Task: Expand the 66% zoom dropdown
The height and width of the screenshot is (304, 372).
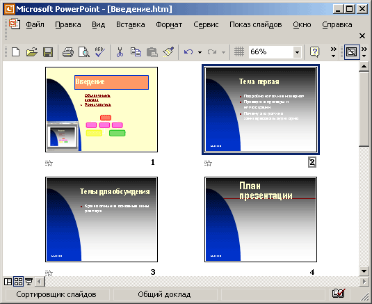Action: click(x=297, y=52)
